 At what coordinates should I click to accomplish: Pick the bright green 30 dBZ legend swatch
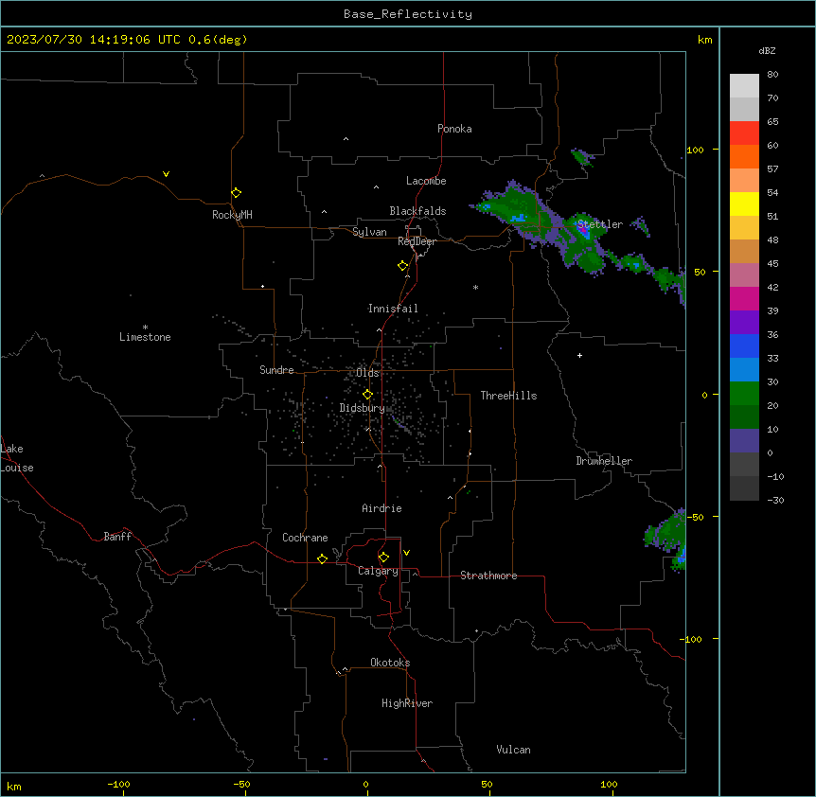744,394
